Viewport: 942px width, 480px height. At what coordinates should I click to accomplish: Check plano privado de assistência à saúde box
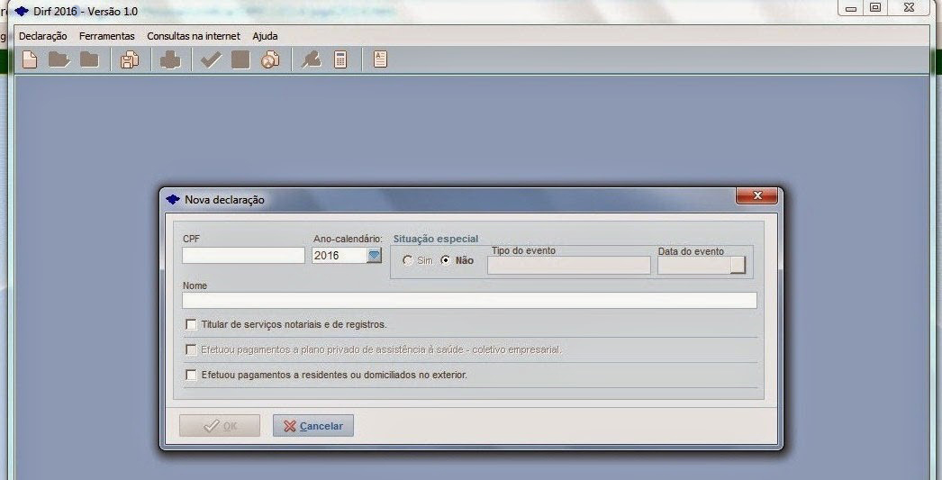coord(191,349)
